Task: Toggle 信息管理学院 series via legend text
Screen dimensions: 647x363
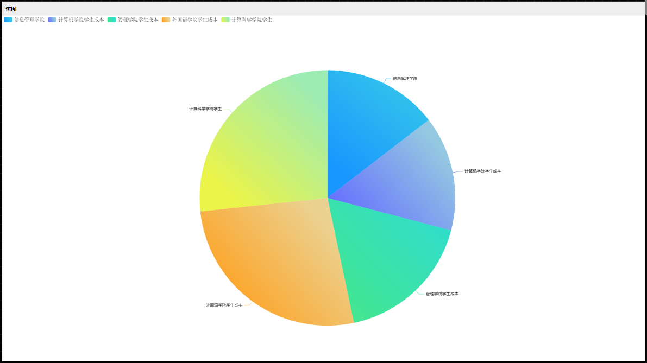Action: (x=29, y=20)
